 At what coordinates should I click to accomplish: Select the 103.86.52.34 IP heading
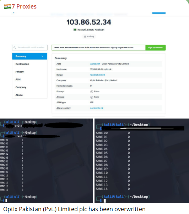click(x=89, y=22)
